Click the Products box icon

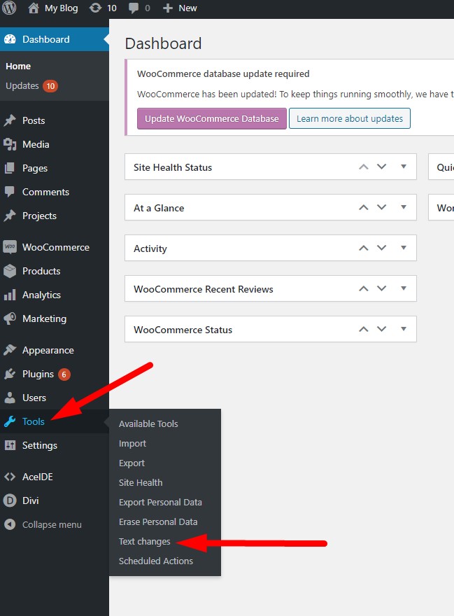click(10, 271)
